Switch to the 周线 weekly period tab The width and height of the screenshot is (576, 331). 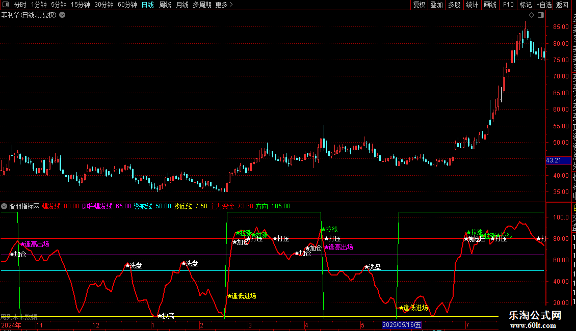coord(165,5)
